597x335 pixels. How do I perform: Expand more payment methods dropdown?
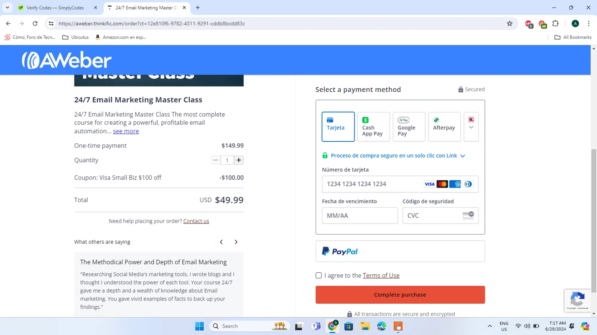pos(471,127)
